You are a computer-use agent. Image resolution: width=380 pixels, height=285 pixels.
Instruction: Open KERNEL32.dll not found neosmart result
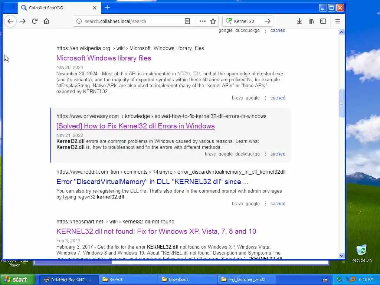[x=156, y=232]
